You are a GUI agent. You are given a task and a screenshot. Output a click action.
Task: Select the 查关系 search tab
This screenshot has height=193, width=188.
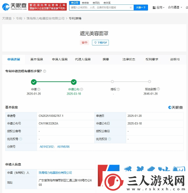pos(107,3)
